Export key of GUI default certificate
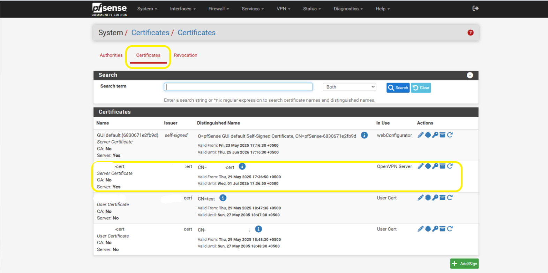This screenshot has width=548, height=273. coord(435,135)
